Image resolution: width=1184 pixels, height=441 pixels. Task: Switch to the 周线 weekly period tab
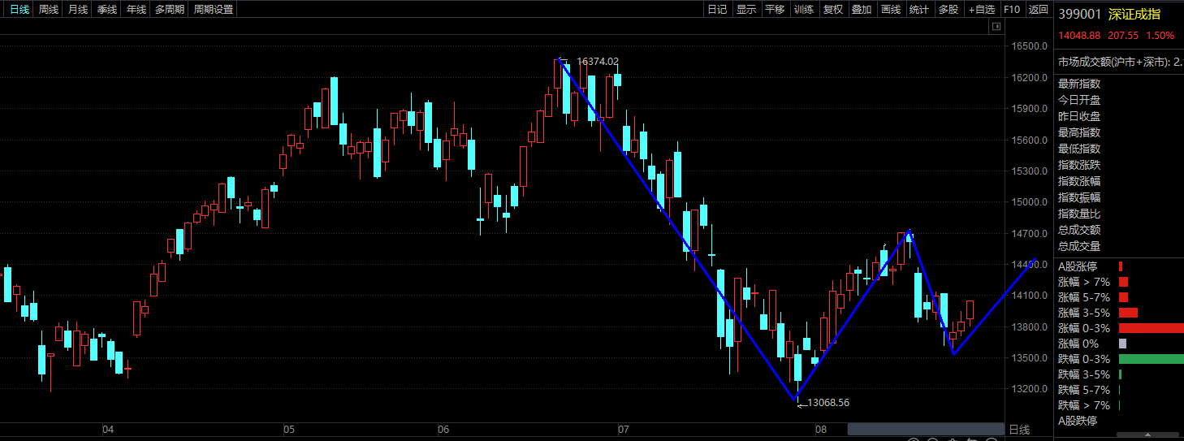[49, 10]
